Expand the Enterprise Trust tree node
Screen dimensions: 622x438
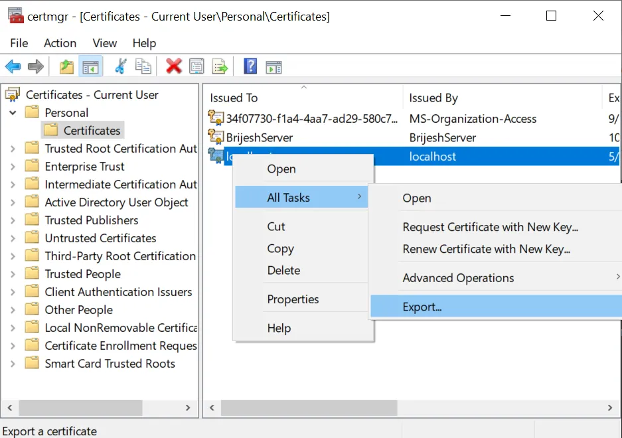(13, 167)
